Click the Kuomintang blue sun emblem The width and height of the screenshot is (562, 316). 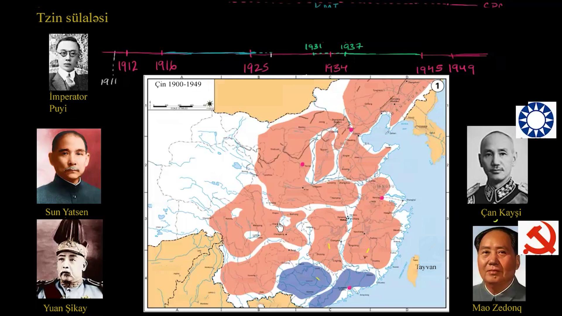point(536,120)
